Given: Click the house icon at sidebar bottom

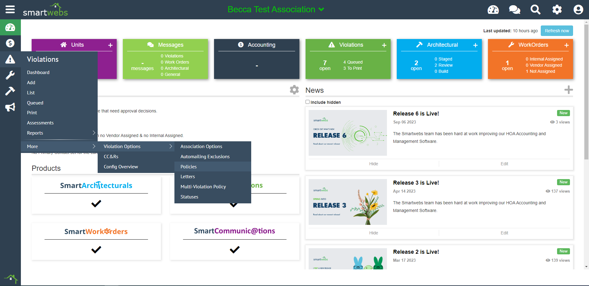Looking at the screenshot, I should [x=11, y=279].
